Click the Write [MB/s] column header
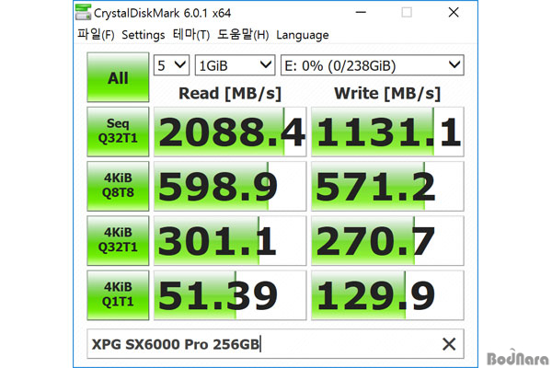The width and height of the screenshot is (552, 368). tap(387, 94)
